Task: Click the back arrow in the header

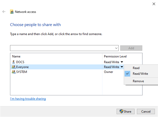Action: 4,12
